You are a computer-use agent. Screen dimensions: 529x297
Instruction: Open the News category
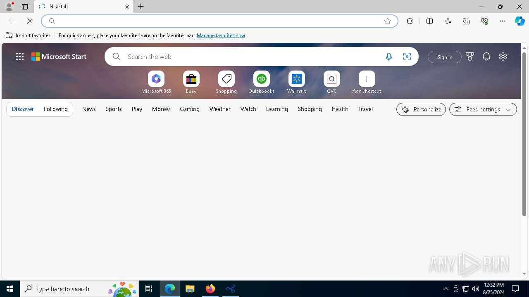click(89, 109)
